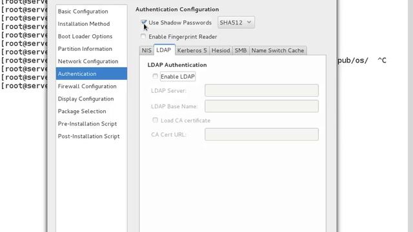Open the Kerberos 5 tab
Screen dimensions: 413x232
(192, 50)
